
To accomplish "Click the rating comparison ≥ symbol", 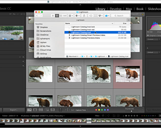I will click(123, 116).
